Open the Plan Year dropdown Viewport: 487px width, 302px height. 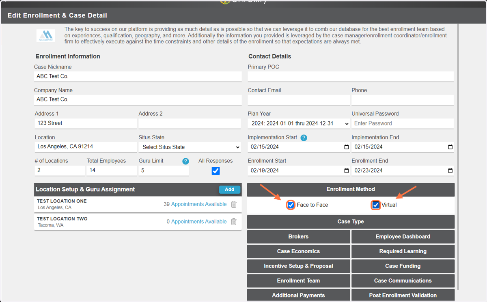click(299, 123)
